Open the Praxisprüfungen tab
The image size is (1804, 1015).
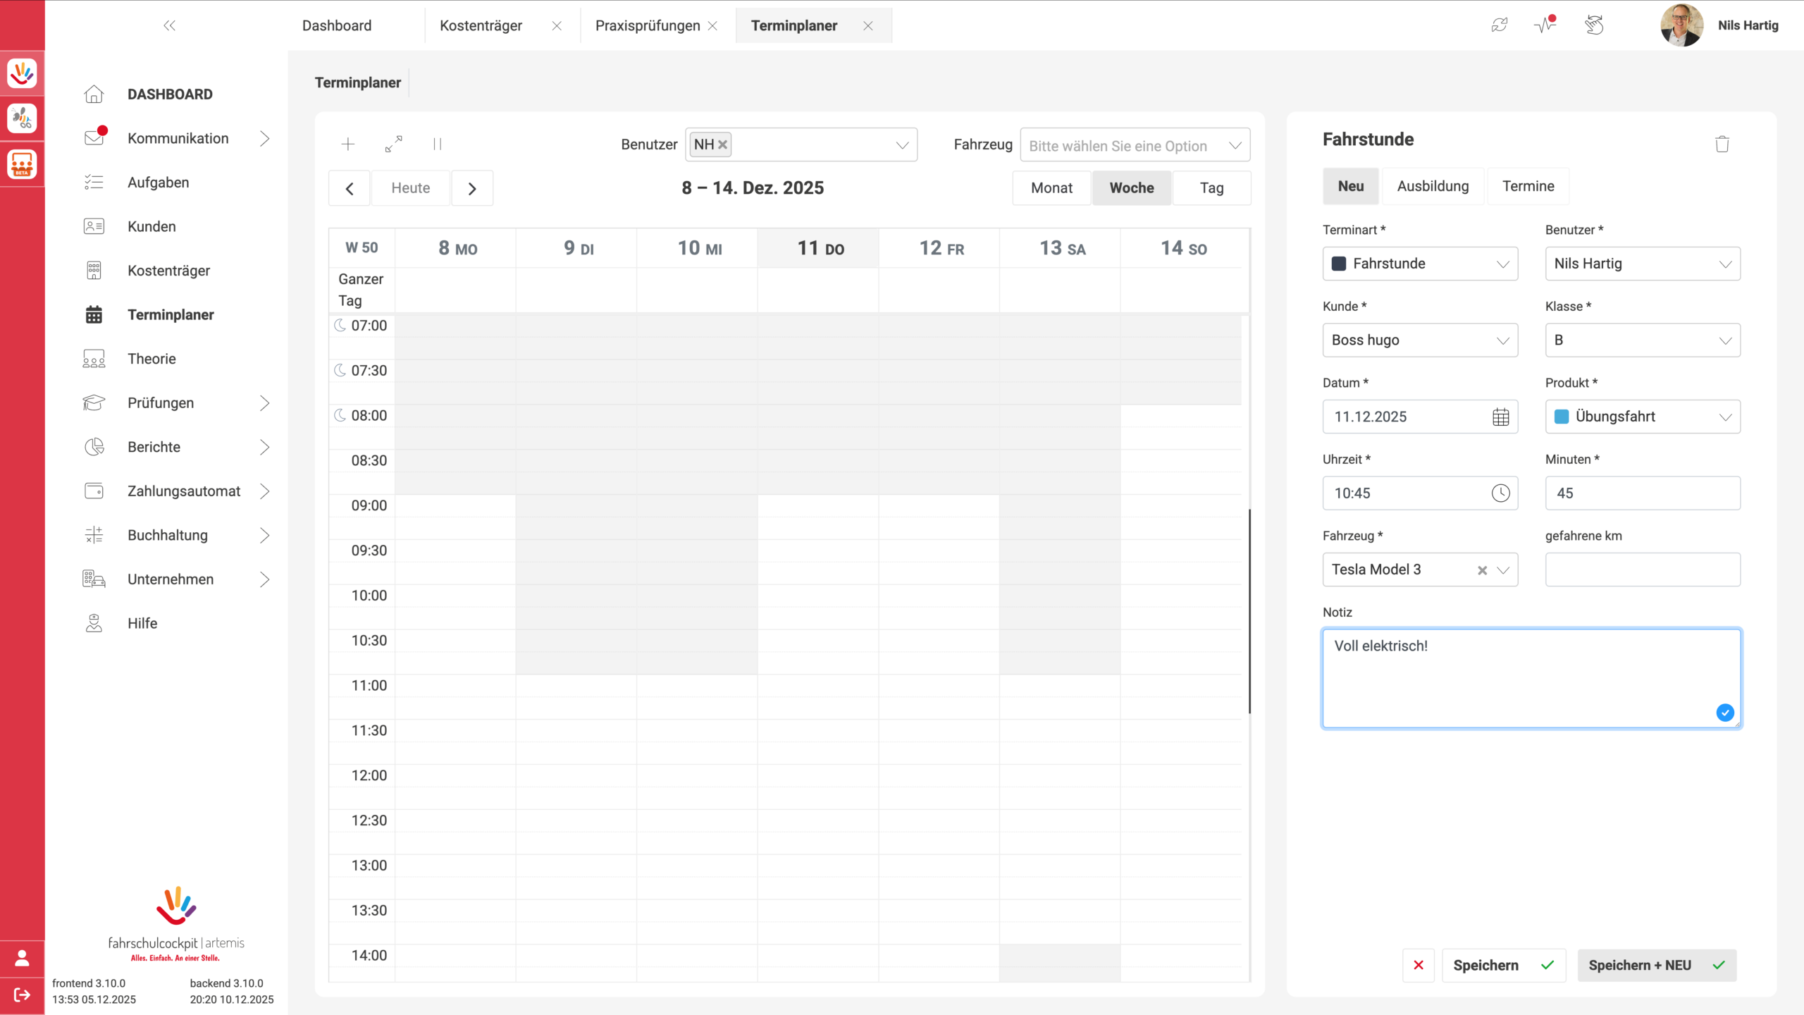tap(648, 26)
